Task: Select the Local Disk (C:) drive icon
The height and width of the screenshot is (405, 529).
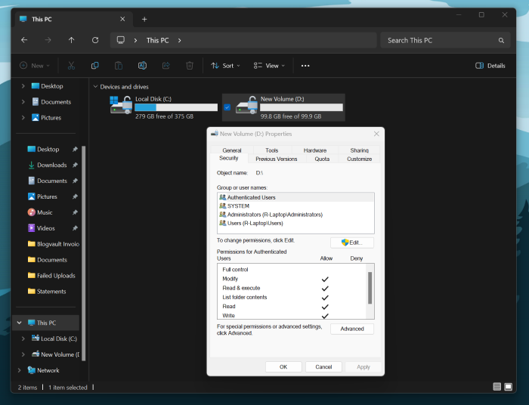Action: [x=121, y=107]
